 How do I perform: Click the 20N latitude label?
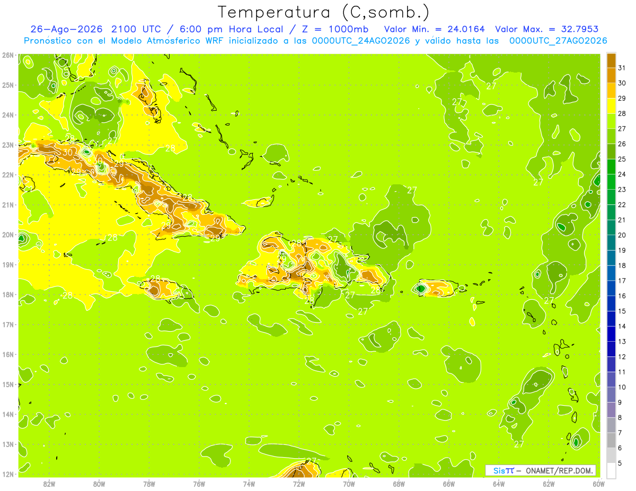(7, 235)
